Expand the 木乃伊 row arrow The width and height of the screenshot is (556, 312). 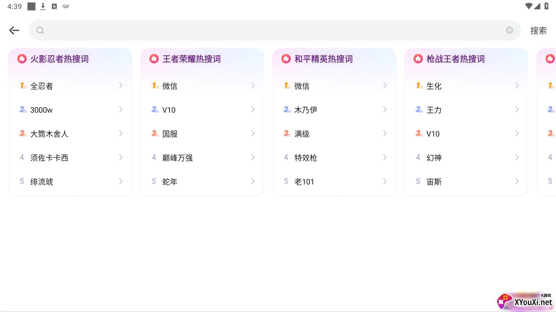[385, 110]
